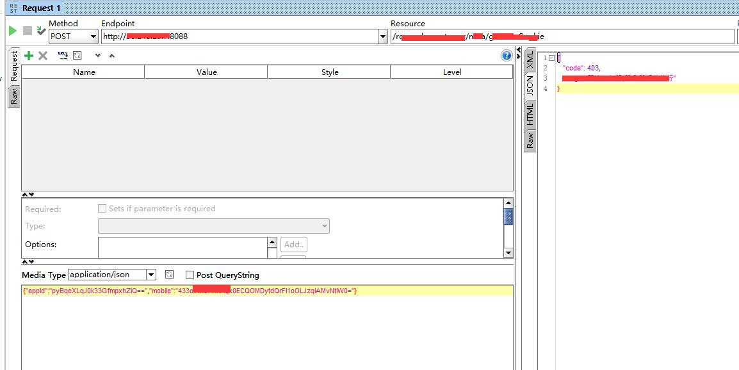Image resolution: width=739 pixels, height=370 pixels.
Task: Submit the request with the green play button
Action: (x=13, y=31)
